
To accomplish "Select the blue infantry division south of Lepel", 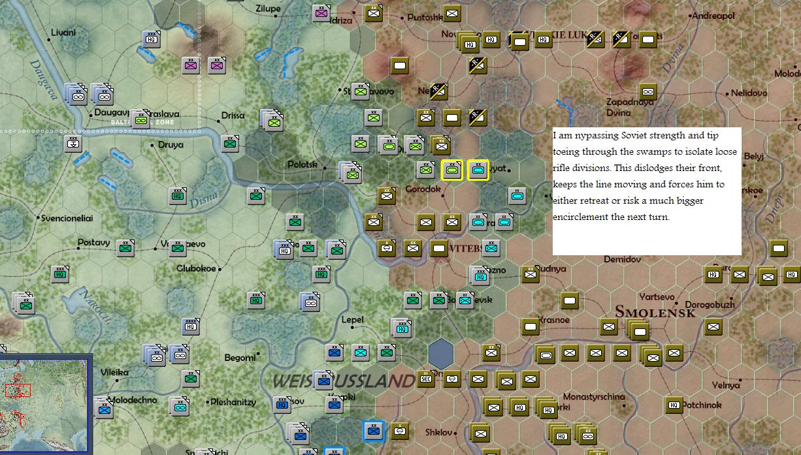I will point(335,353).
